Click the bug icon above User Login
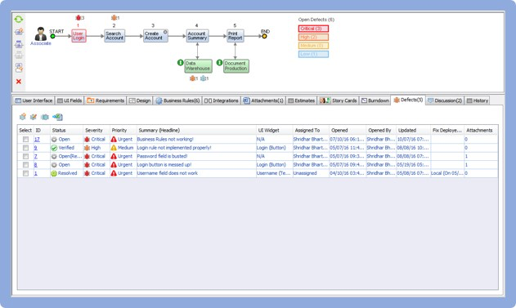 tap(79, 18)
